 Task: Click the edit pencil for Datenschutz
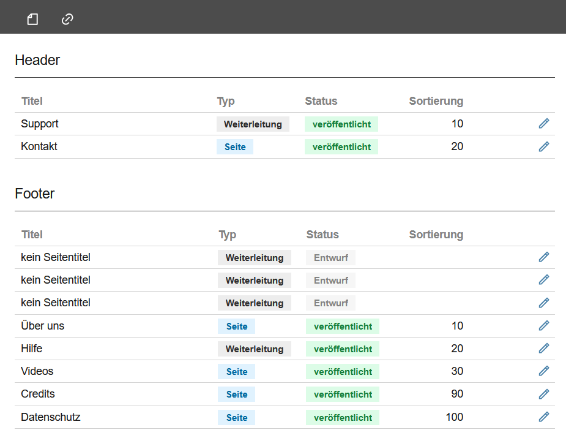point(543,417)
